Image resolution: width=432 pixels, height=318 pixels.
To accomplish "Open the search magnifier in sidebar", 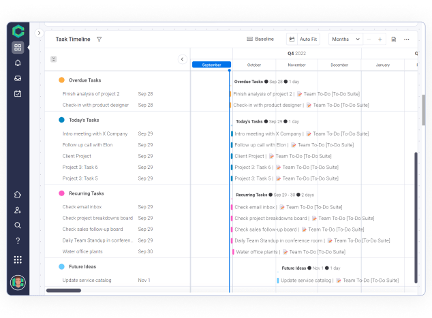I will 18,225.
